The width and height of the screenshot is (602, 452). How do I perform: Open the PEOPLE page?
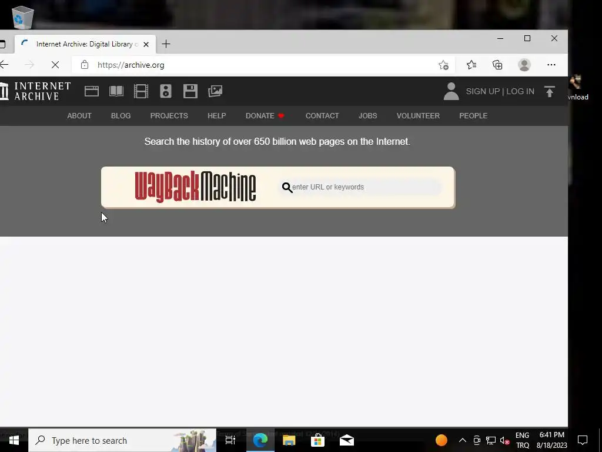pos(473,116)
